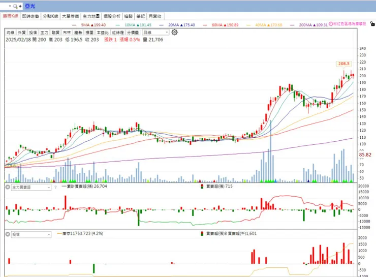Toggle the 投信 toolbar overlay button

(33, 33)
